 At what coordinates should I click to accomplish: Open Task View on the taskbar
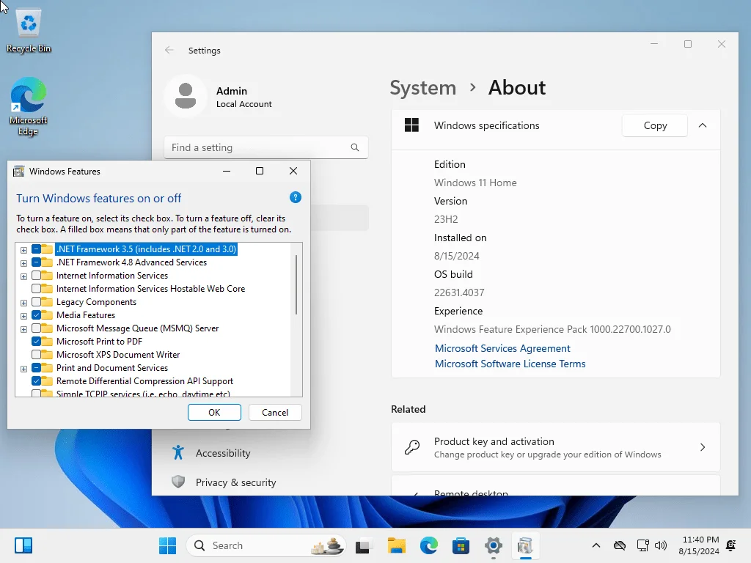click(362, 545)
